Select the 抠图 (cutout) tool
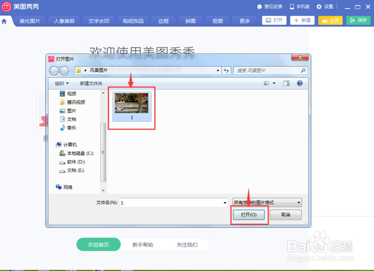The image size is (374, 271). coord(217,21)
